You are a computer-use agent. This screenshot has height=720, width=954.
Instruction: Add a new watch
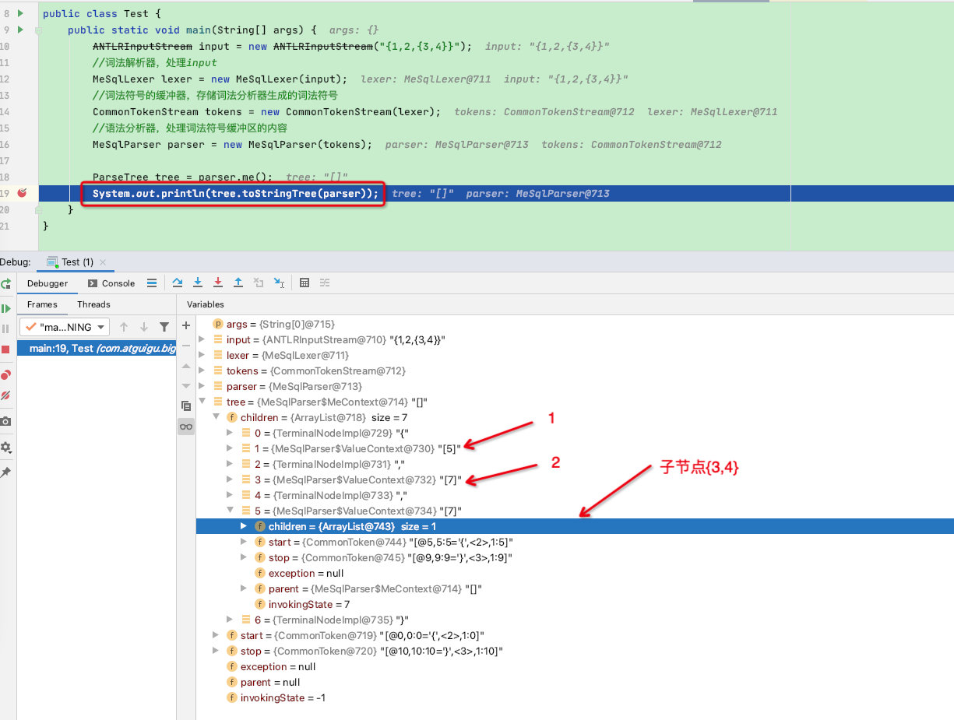[x=185, y=325]
